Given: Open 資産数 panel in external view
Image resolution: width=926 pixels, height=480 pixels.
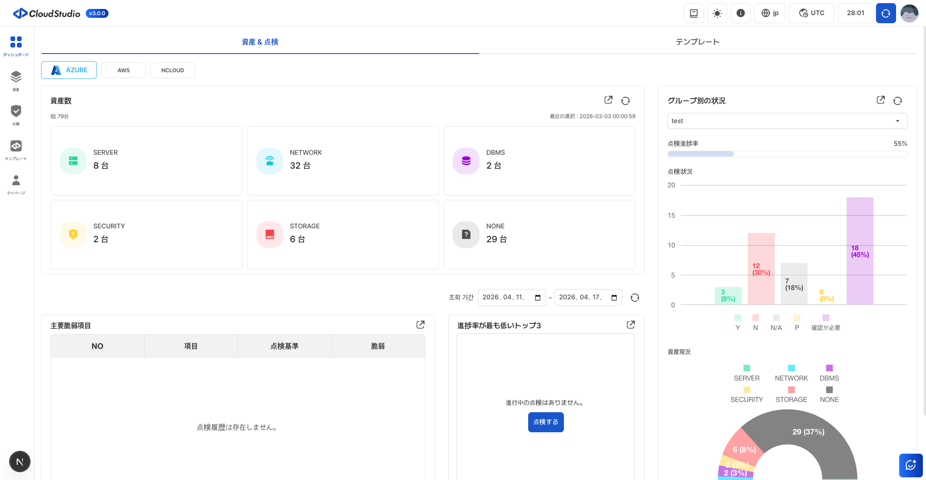Looking at the screenshot, I should pyautogui.click(x=608, y=100).
